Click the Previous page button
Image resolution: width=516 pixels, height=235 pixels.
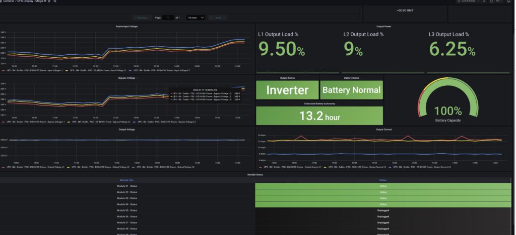coord(142,18)
